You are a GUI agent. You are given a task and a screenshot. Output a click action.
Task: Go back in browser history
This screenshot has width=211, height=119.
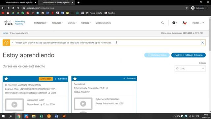3,8
